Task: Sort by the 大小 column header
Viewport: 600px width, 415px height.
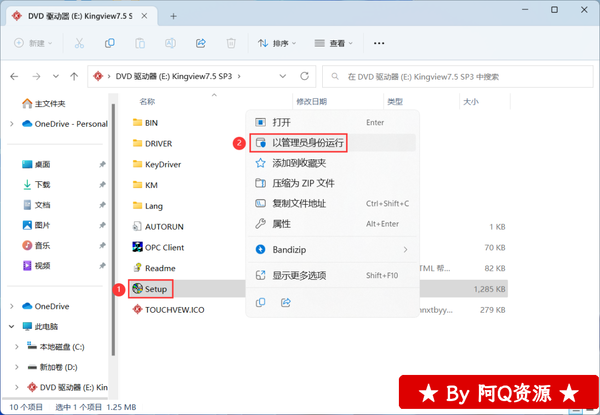Action: pyautogui.click(x=471, y=102)
